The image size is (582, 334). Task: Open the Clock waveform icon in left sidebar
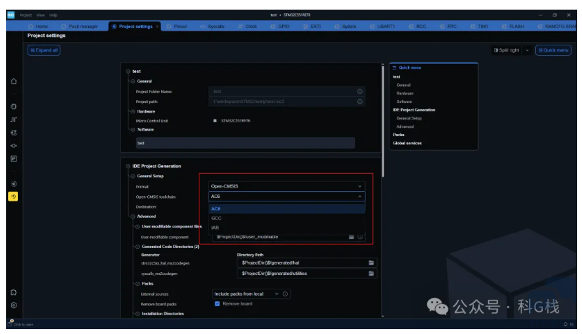click(14, 120)
